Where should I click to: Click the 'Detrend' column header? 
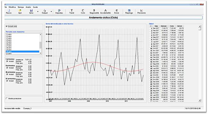pos(164,26)
